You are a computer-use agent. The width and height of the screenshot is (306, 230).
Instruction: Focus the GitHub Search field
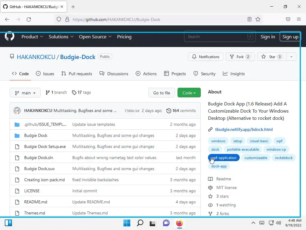(220, 37)
